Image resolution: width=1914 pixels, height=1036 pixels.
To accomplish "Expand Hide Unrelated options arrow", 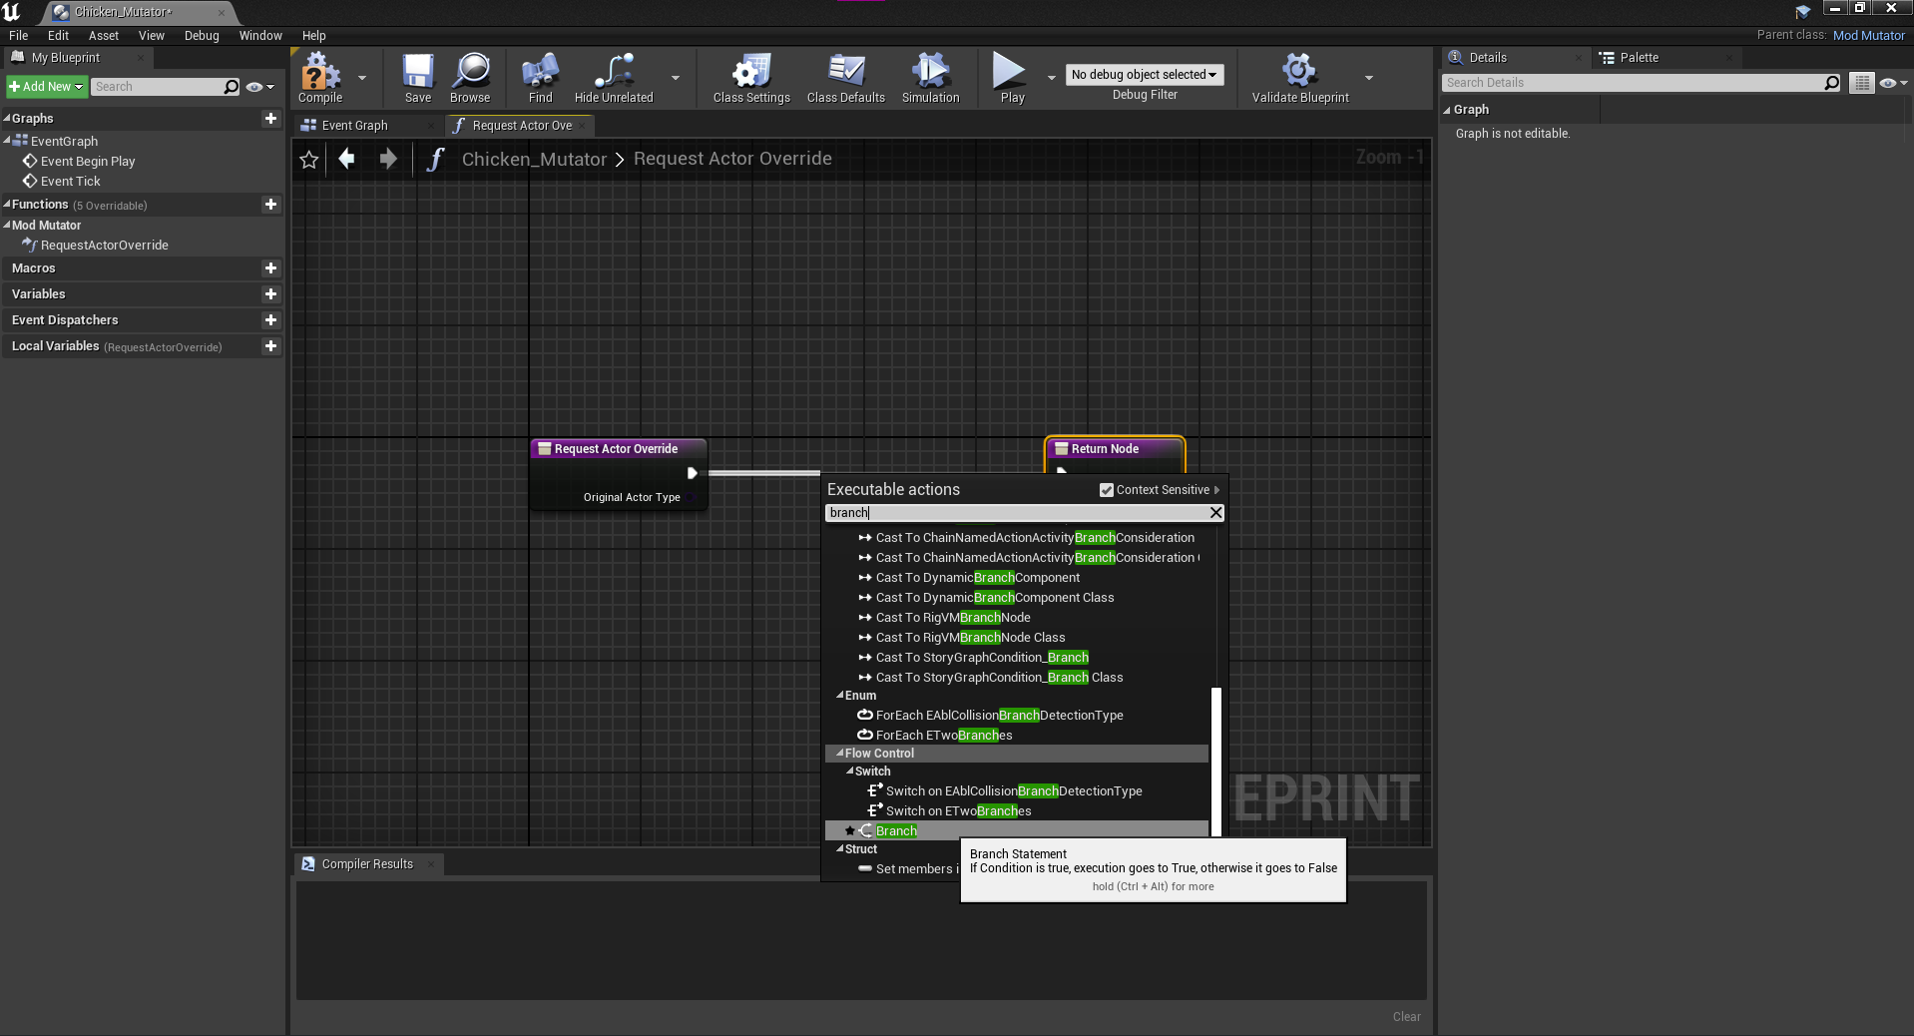I will tap(676, 78).
